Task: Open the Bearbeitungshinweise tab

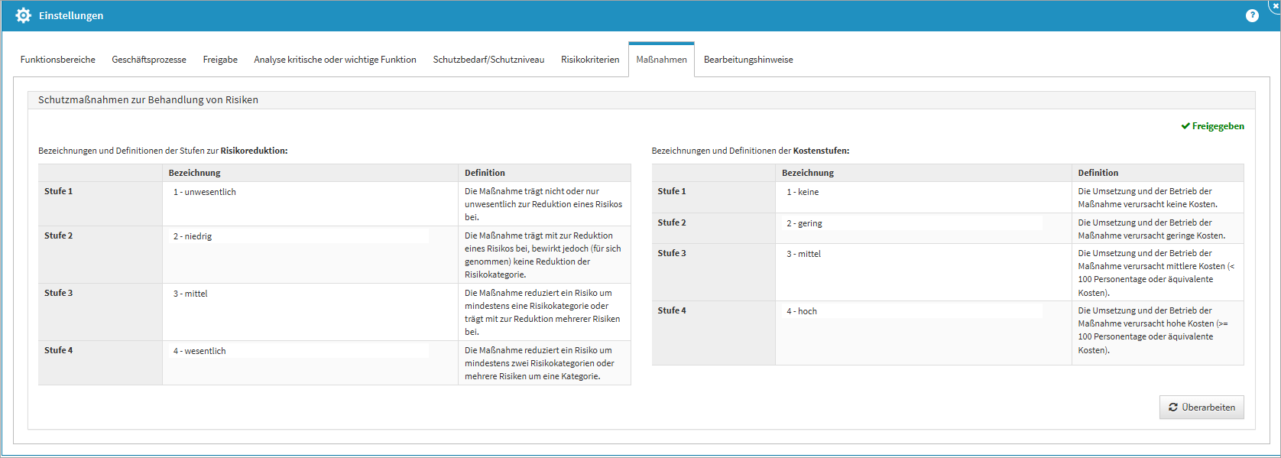Action: 748,60
